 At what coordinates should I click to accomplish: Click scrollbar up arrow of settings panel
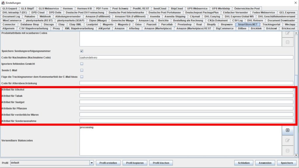coord(296,33)
